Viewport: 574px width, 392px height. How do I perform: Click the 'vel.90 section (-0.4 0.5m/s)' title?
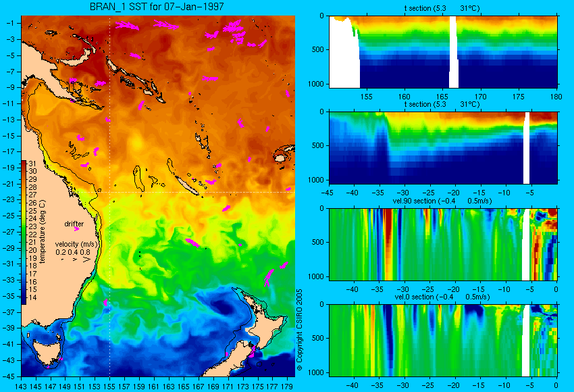pyautogui.click(x=442, y=201)
